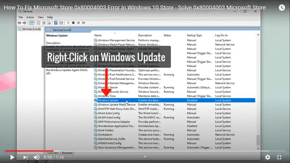
Task: Click the blue Help toolbar icon
Action: click(56, 23)
